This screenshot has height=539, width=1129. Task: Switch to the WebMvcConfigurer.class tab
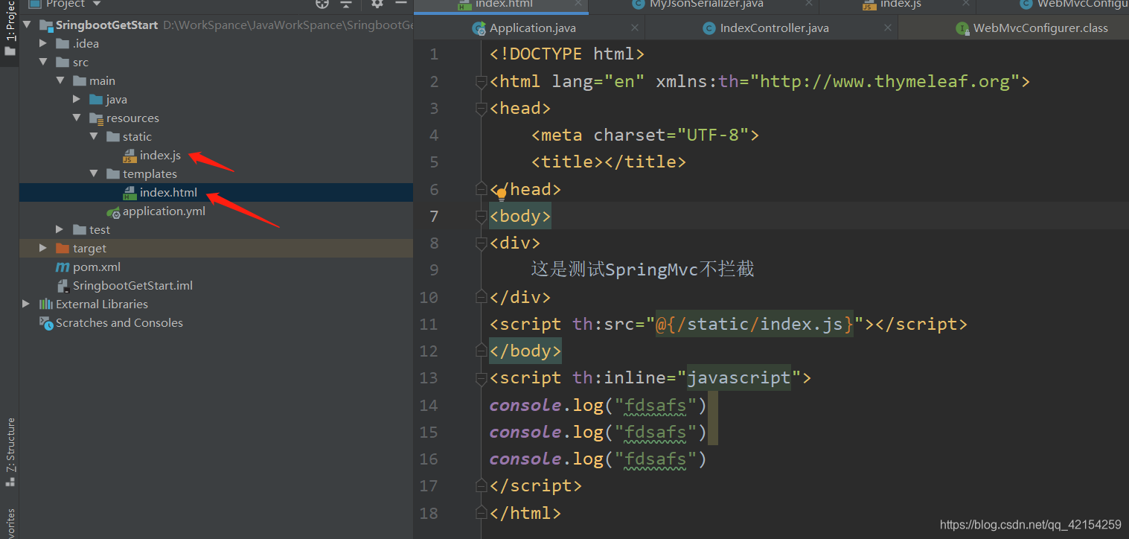(x=1014, y=28)
